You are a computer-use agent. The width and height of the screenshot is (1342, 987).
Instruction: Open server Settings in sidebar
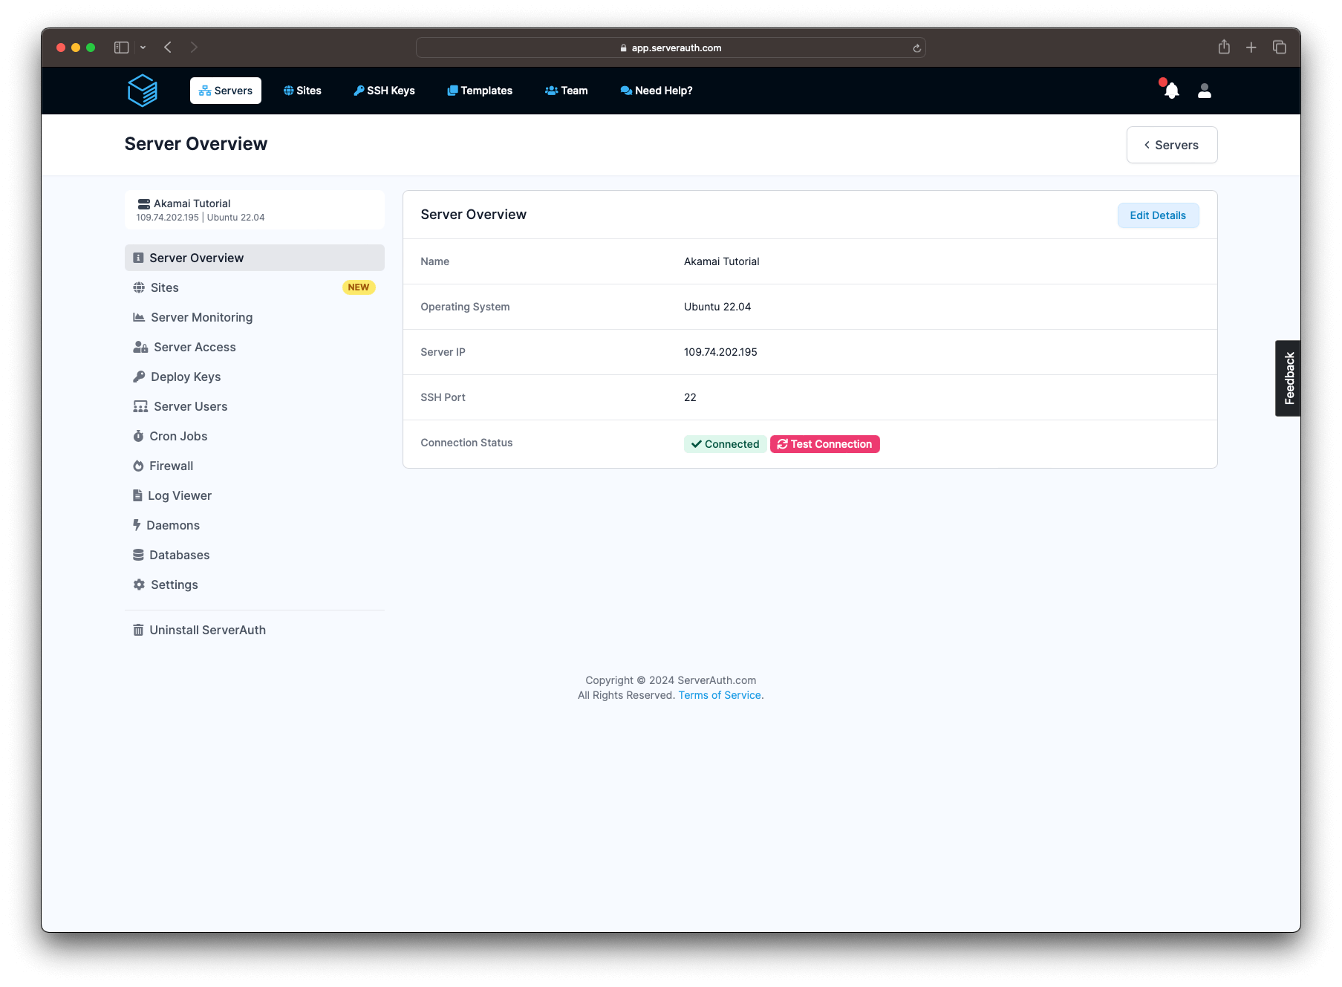pos(255,584)
